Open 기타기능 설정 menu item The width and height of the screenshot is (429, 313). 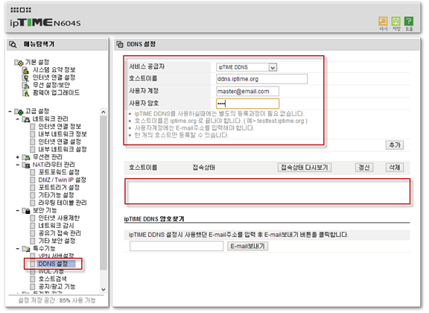56,195
